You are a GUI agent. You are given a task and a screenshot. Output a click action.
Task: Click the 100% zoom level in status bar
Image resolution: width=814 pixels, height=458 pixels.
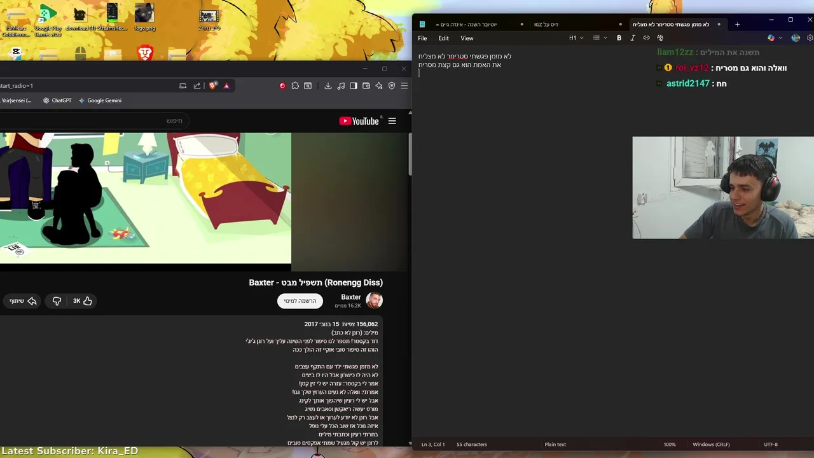[x=670, y=445]
